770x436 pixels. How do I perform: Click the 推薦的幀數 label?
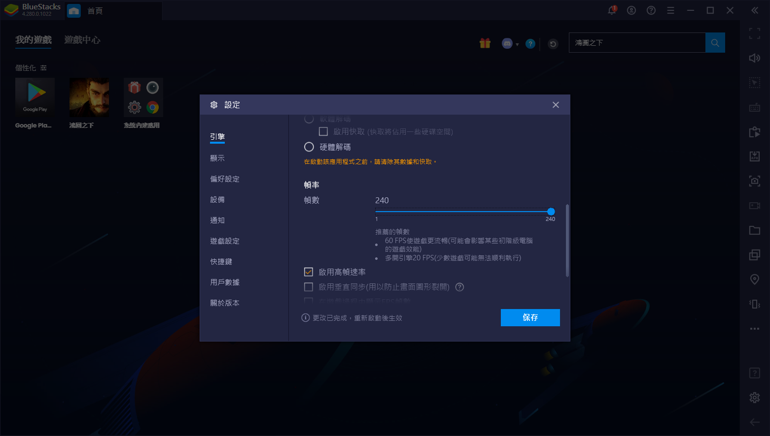(x=392, y=231)
